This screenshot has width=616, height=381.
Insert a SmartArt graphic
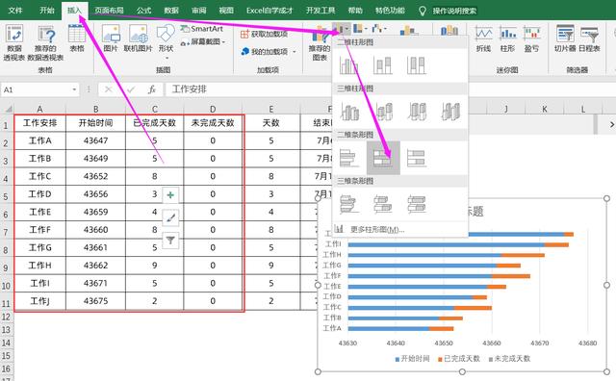[x=202, y=29]
